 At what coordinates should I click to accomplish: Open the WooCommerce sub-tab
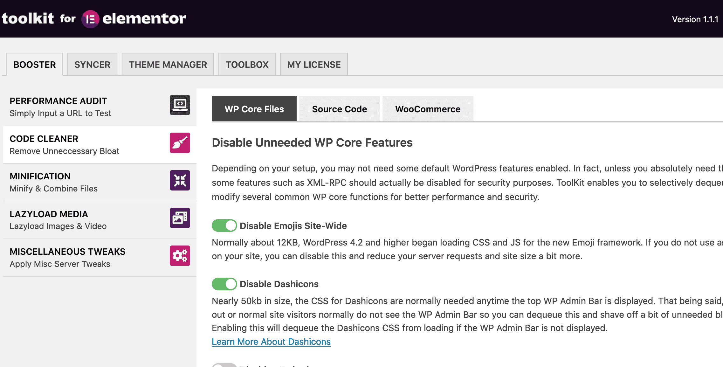tap(428, 109)
